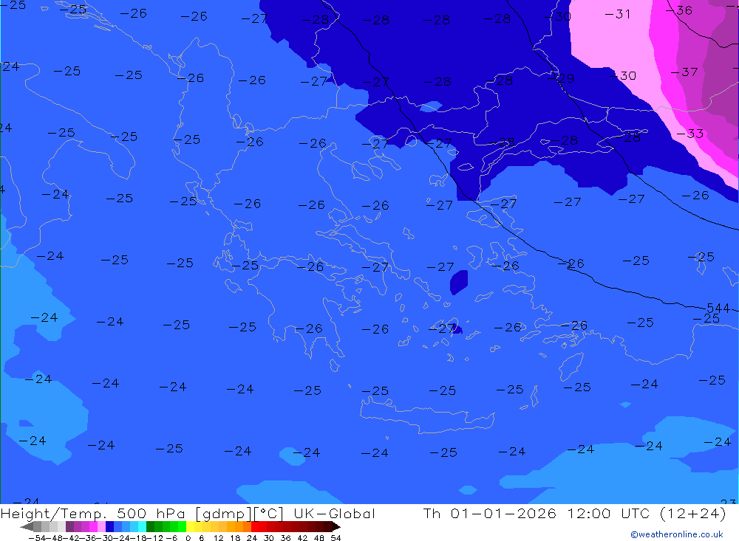Click the gray left arrow end of legend

point(27,526)
